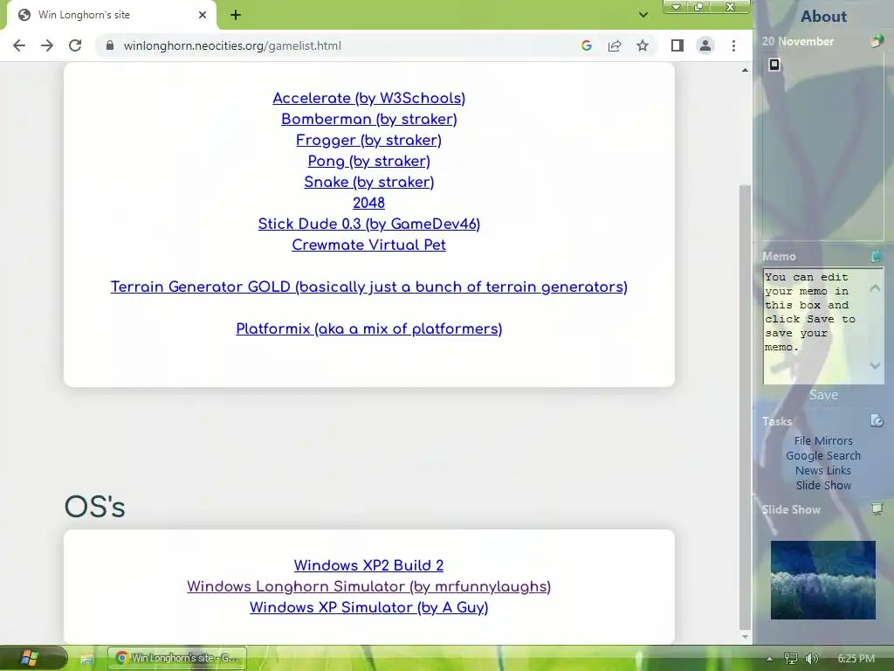Click the About sidebar heading
The image size is (894, 671).
pos(823,17)
